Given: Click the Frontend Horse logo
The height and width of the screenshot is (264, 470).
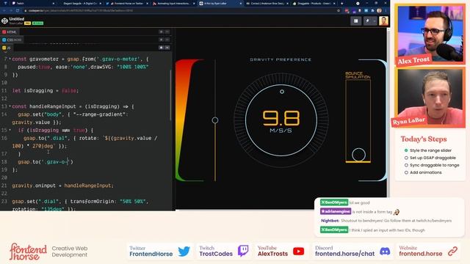Looking at the screenshot, I should pos(28,252).
